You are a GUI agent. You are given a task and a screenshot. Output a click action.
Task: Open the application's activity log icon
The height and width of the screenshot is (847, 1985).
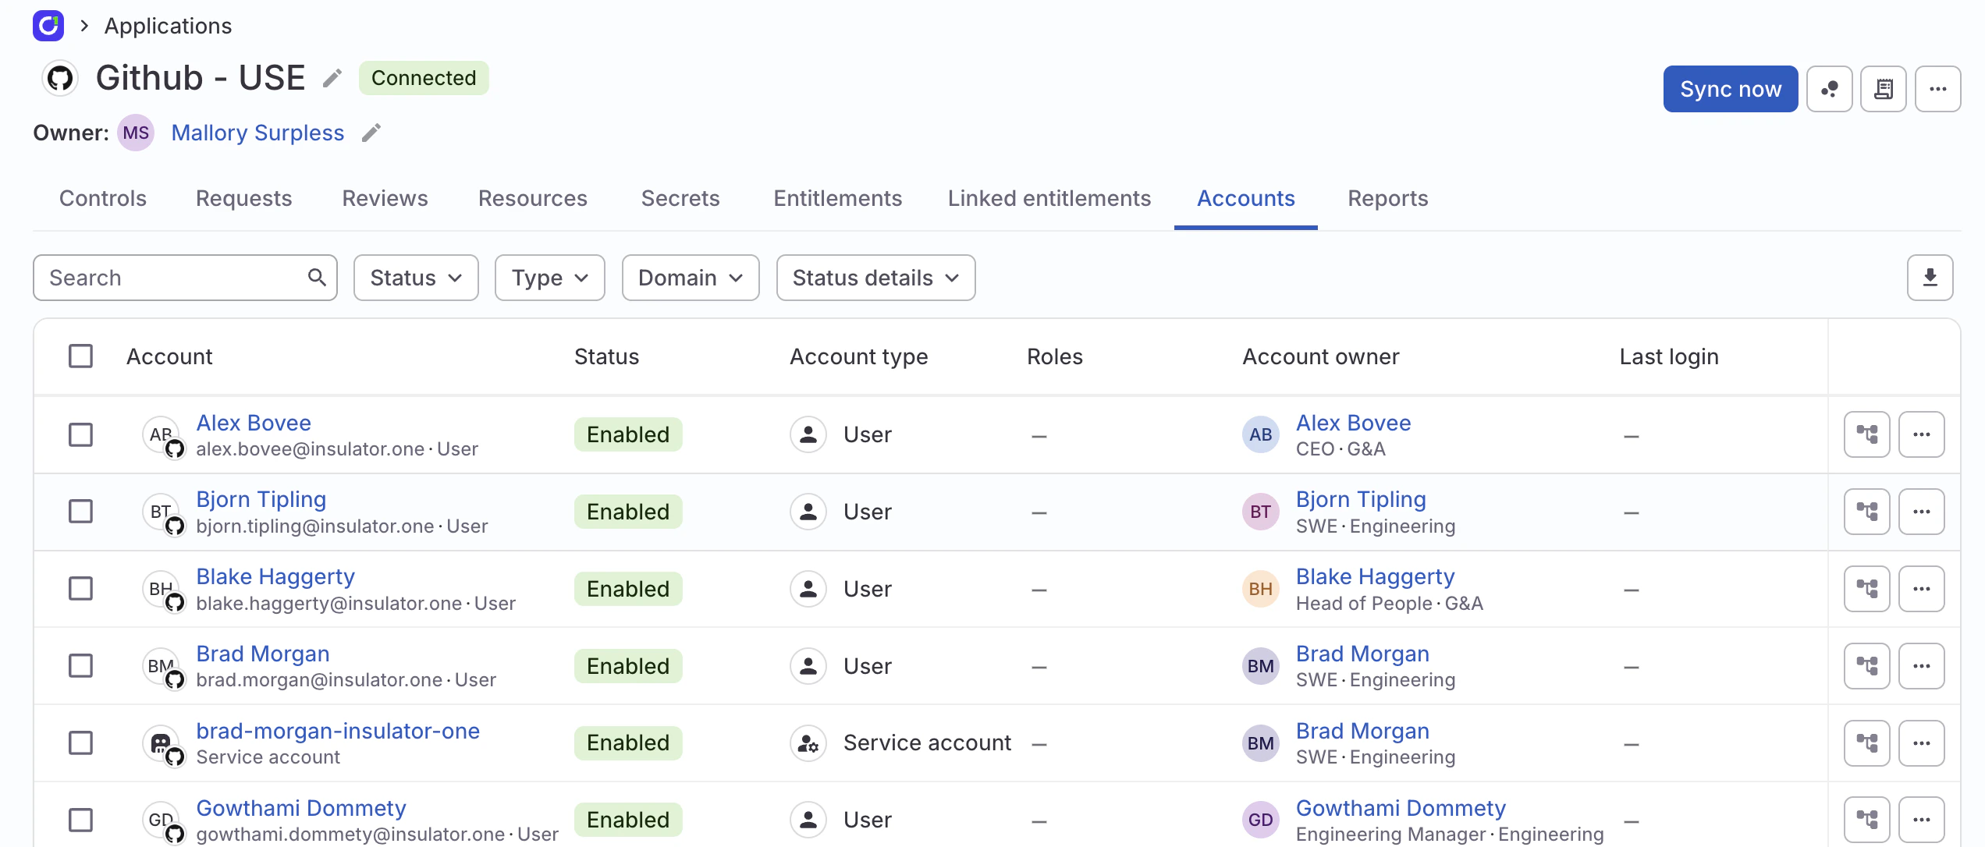click(1884, 88)
